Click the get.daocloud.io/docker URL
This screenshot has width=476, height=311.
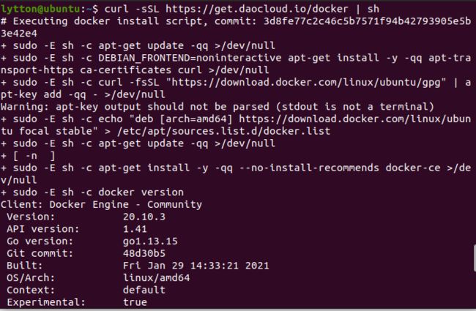click(257, 9)
